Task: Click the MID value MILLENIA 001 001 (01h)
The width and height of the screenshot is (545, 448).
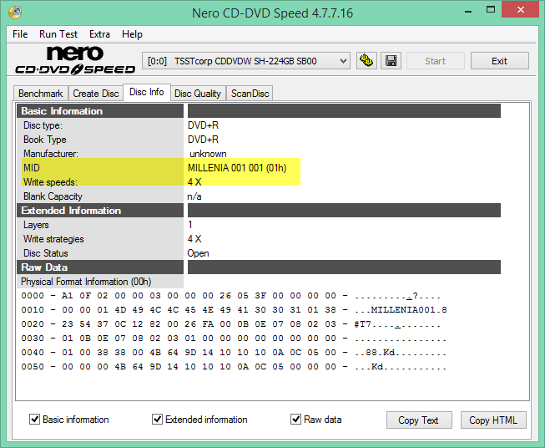Action: click(x=237, y=168)
